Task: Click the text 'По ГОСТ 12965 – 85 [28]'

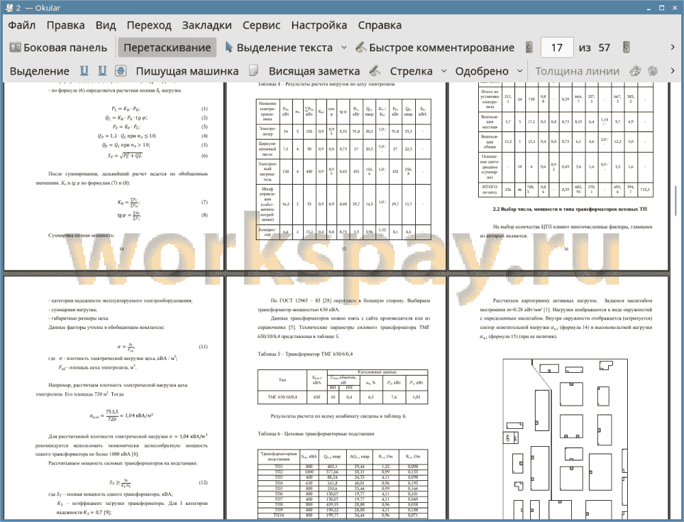Action: [x=300, y=300]
